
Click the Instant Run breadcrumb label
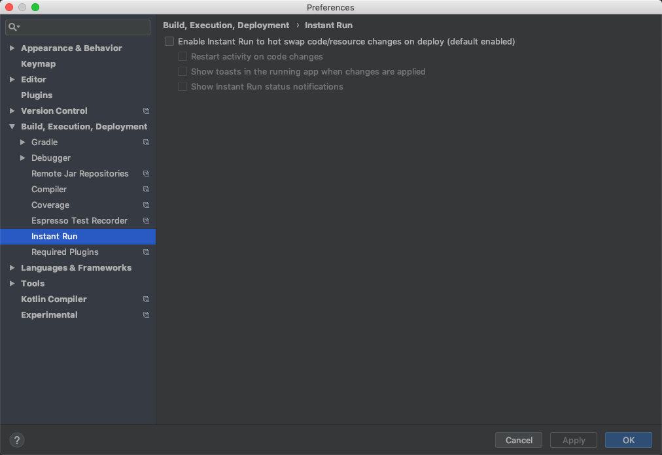(328, 25)
